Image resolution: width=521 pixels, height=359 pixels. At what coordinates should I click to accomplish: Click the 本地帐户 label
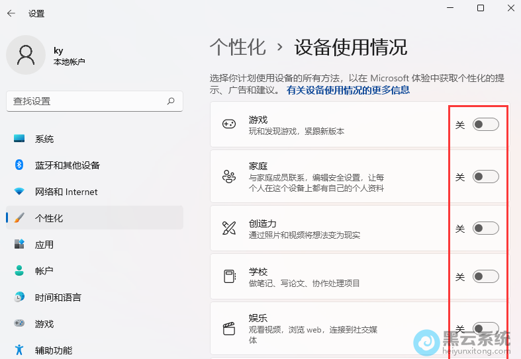click(69, 62)
